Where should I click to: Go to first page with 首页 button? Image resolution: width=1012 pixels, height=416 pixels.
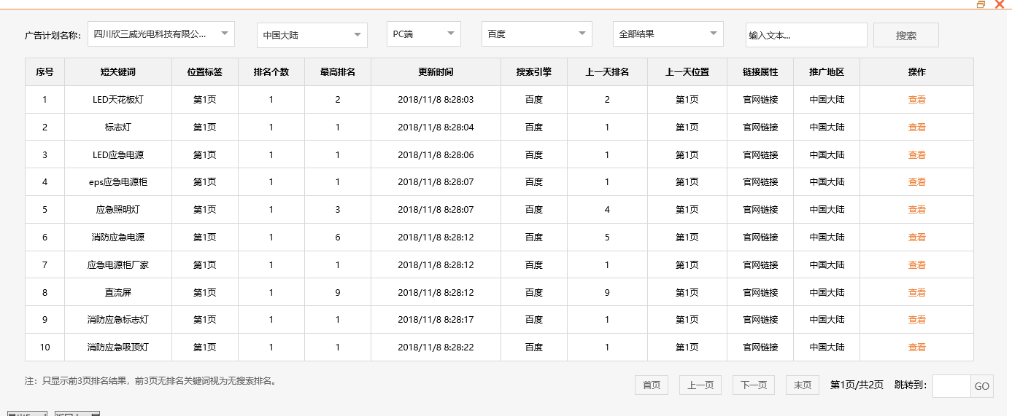(652, 385)
